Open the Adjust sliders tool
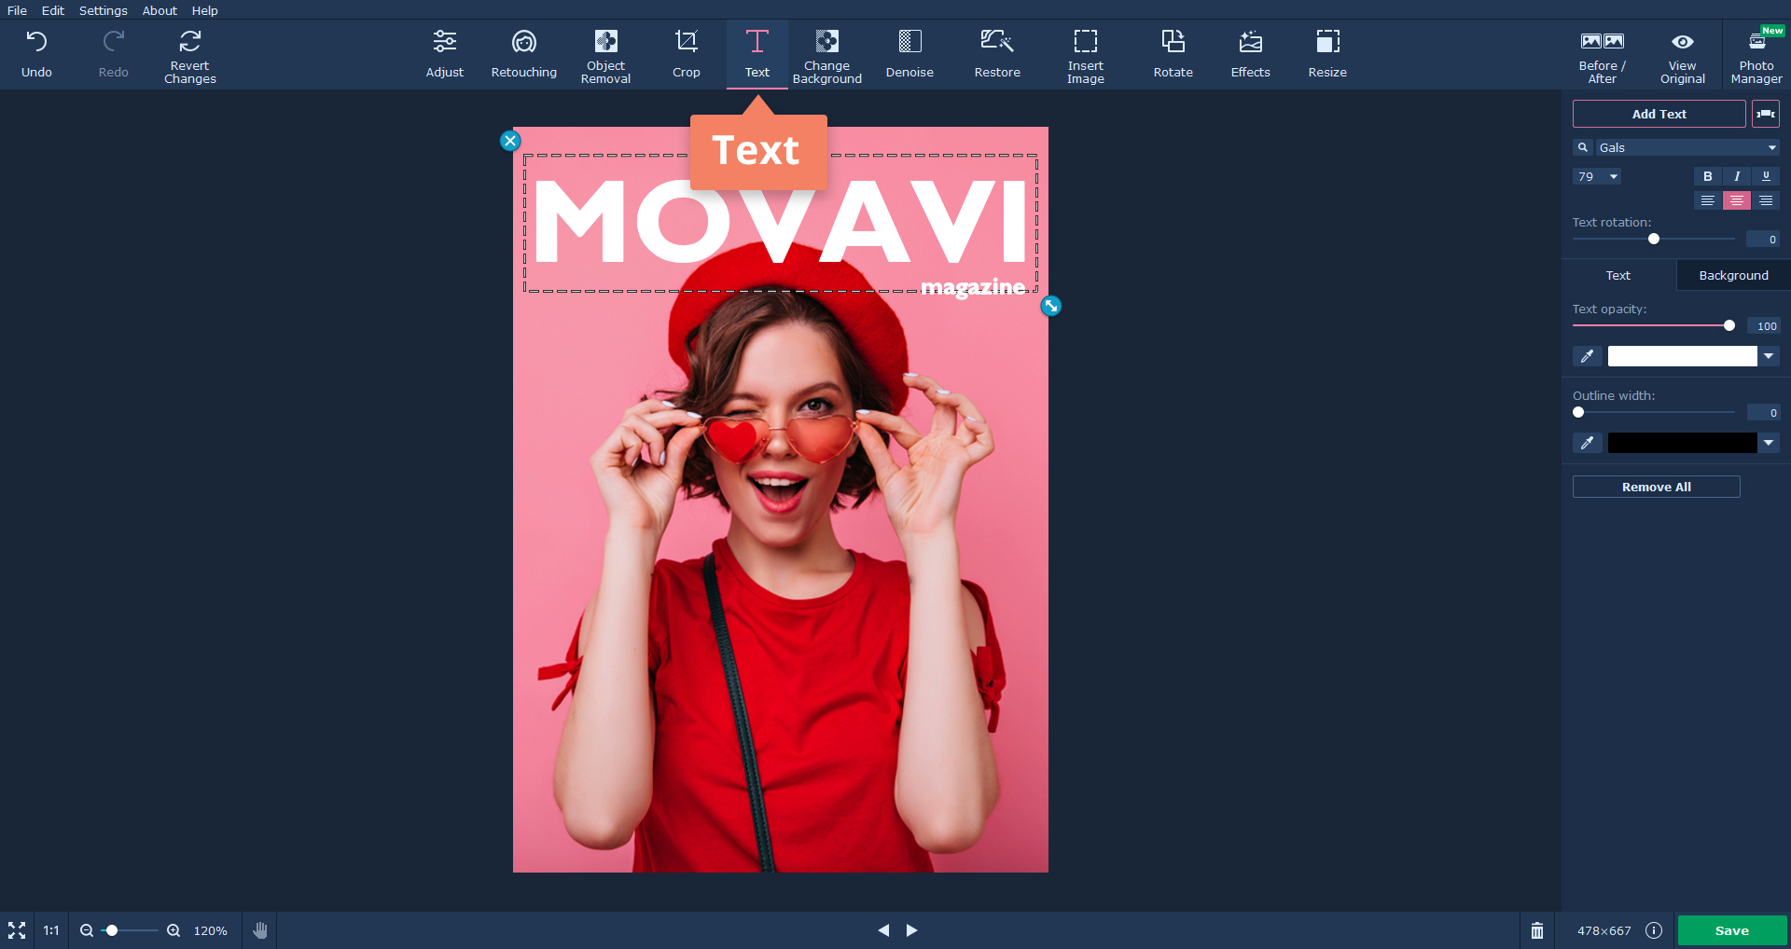The image size is (1791, 949). [x=445, y=54]
